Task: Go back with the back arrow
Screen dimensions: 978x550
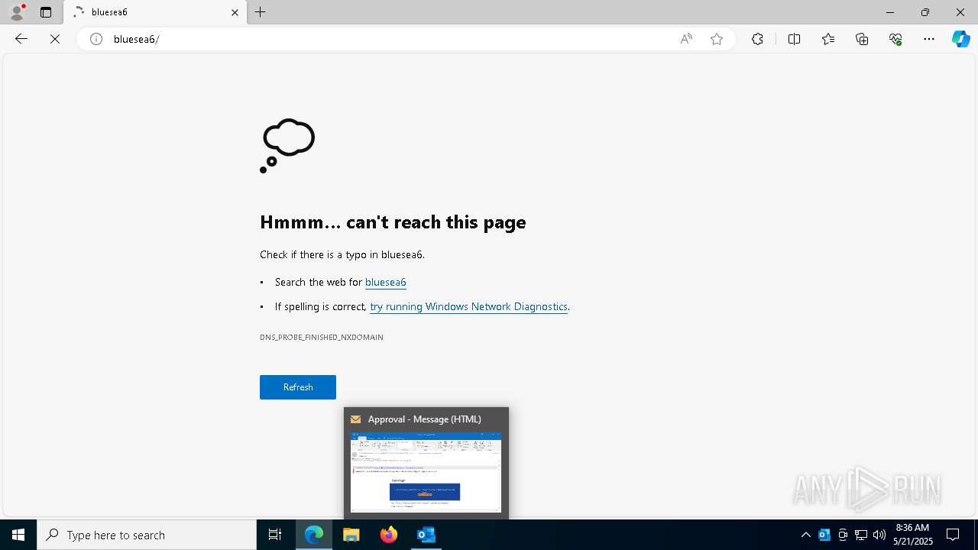Action: click(21, 39)
